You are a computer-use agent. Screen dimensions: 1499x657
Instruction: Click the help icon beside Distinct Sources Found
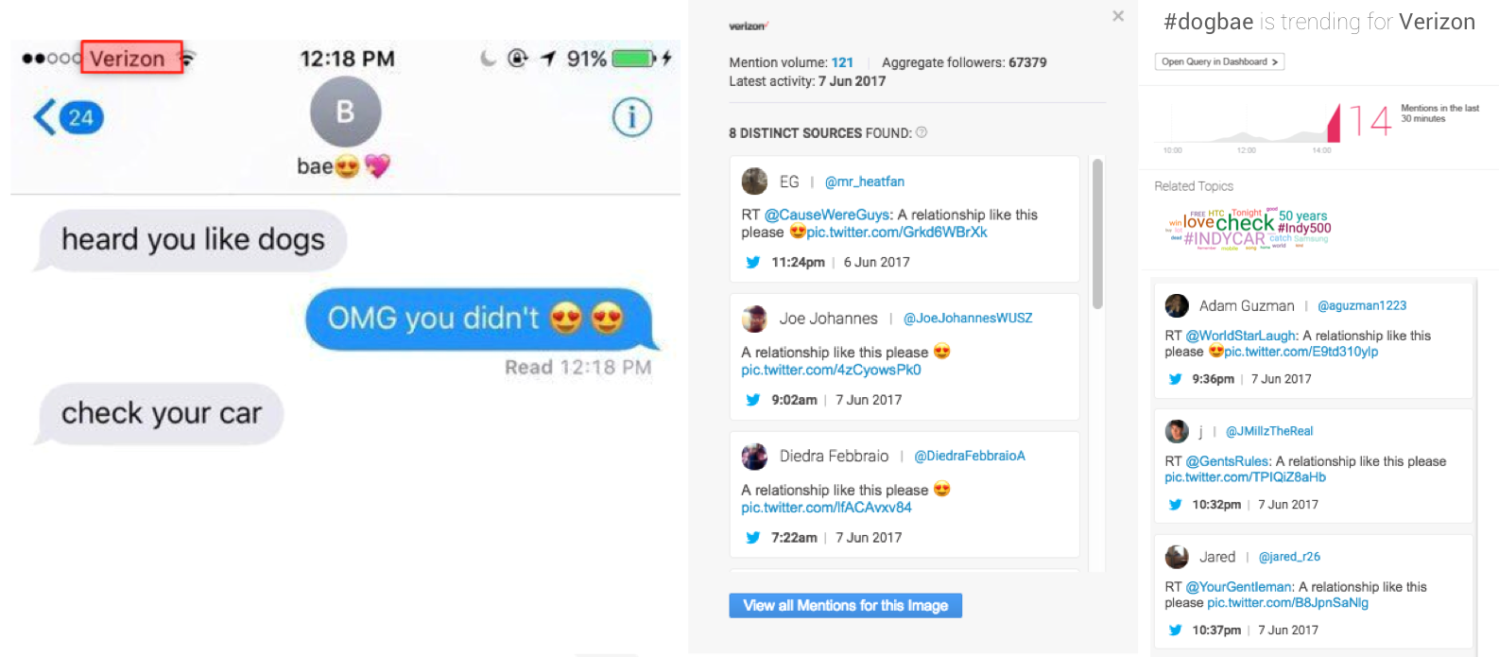(x=922, y=132)
